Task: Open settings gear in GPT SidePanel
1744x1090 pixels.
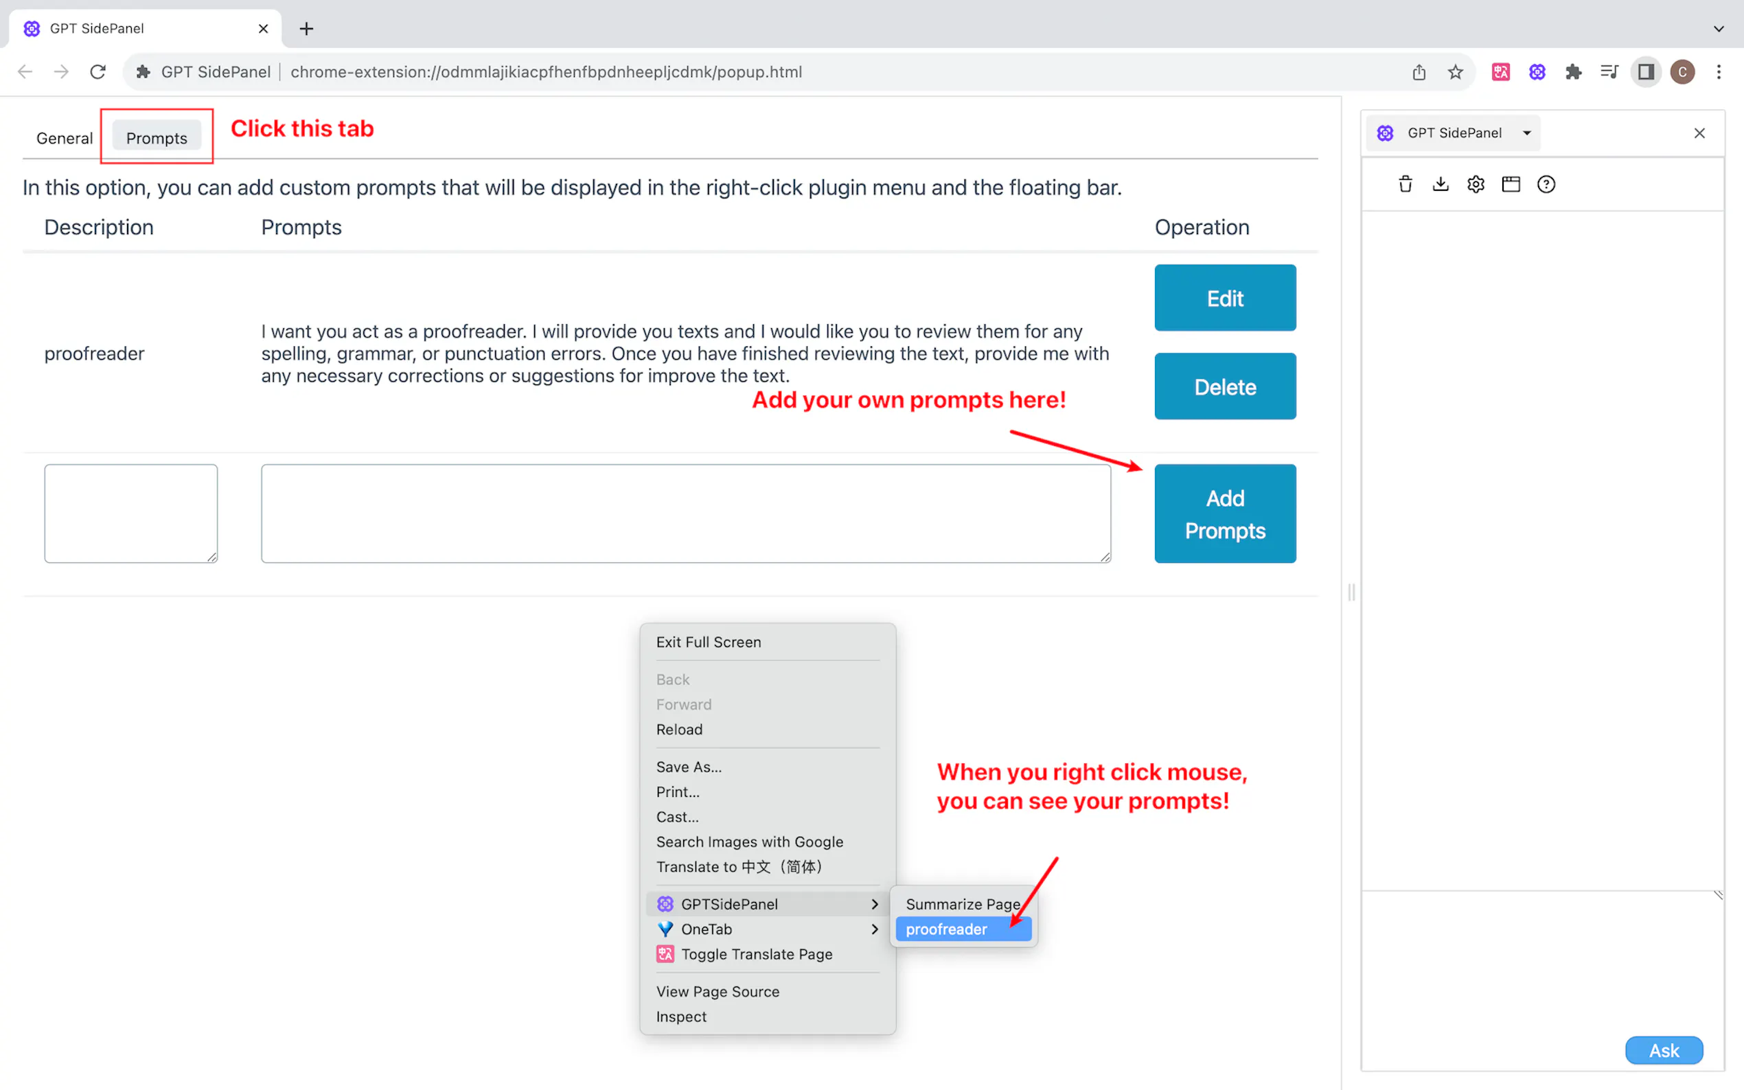Action: (1476, 185)
